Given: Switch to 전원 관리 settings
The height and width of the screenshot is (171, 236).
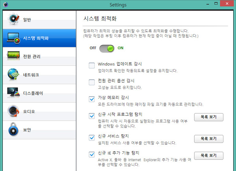Looking at the screenshot, I should [x=39, y=56].
